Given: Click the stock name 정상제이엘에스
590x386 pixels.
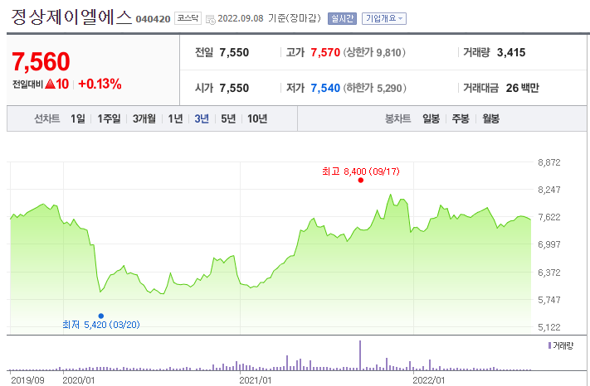Looking at the screenshot, I should (x=71, y=17).
